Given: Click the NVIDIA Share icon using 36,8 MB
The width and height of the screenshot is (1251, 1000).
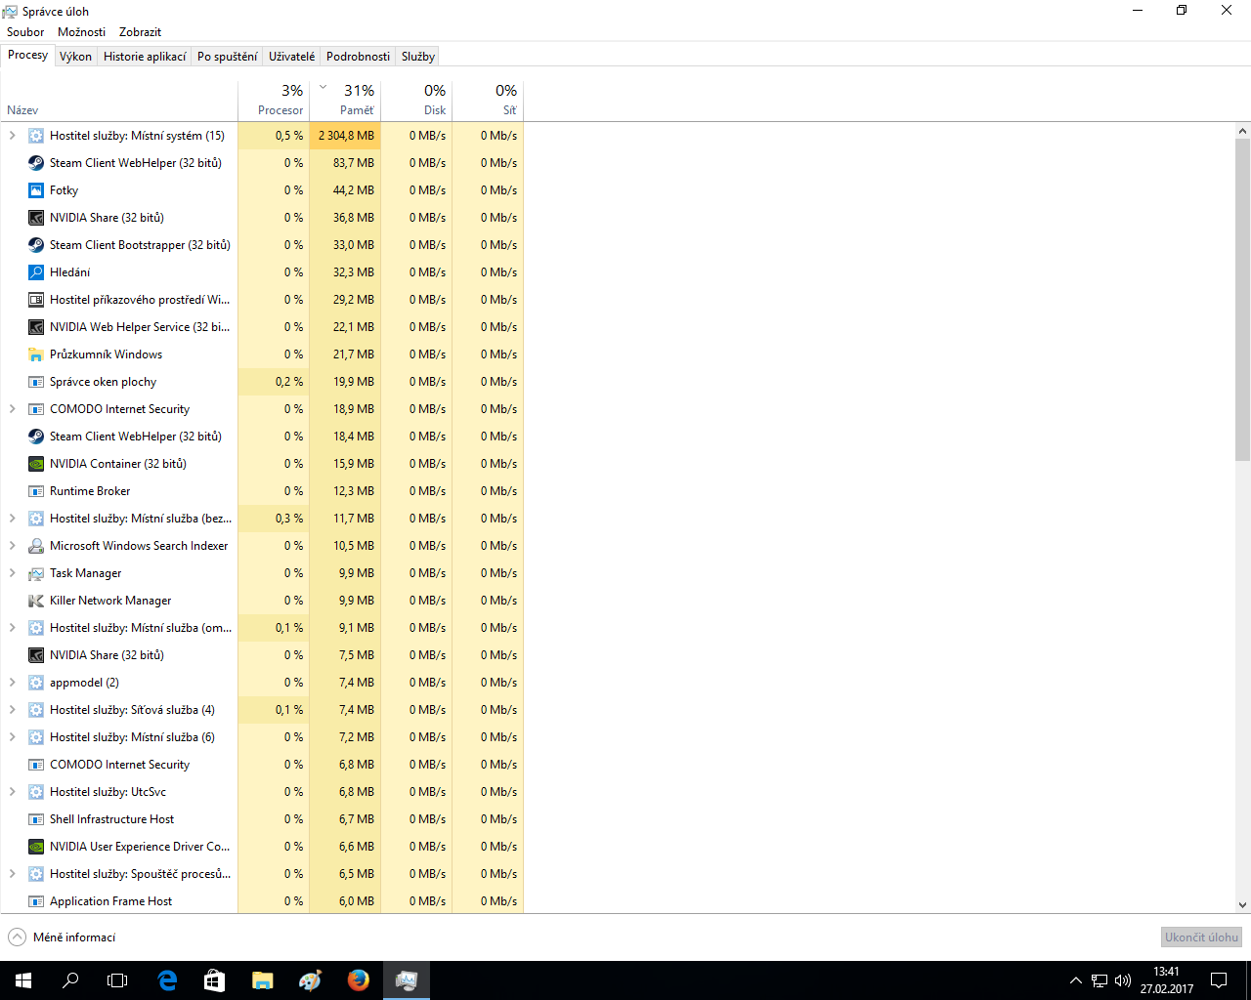Looking at the screenshot, I should coord(36,218).
